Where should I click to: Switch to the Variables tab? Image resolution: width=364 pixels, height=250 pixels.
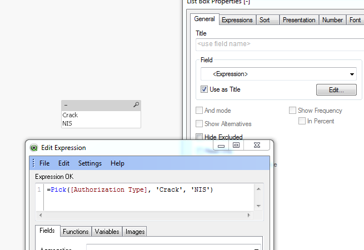tap(107, 232)
